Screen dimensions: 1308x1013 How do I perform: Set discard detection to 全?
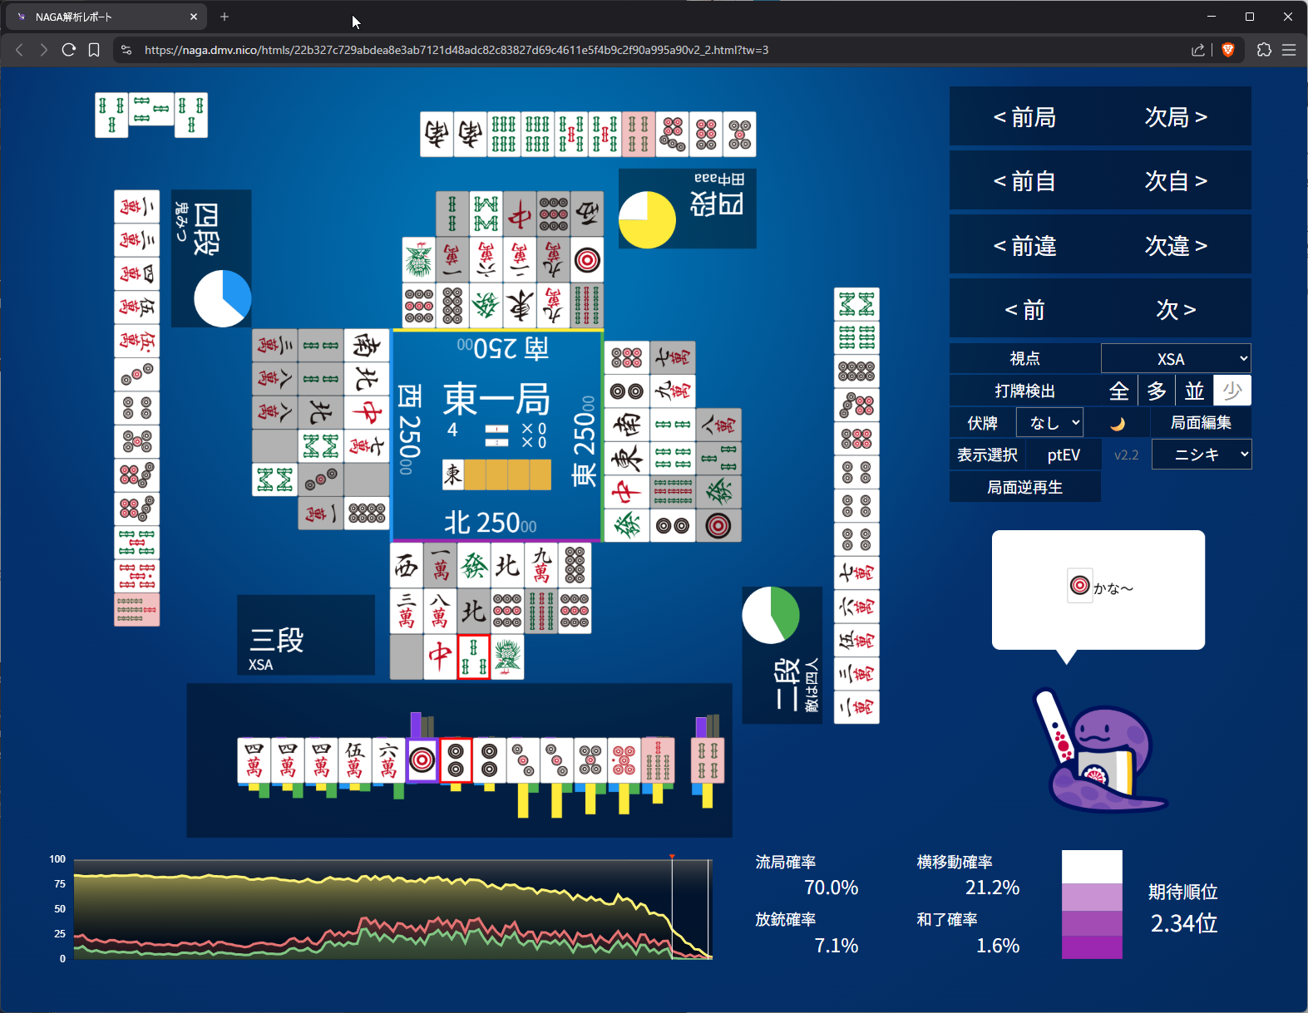pyautogui.click(x=1119, y=391)
